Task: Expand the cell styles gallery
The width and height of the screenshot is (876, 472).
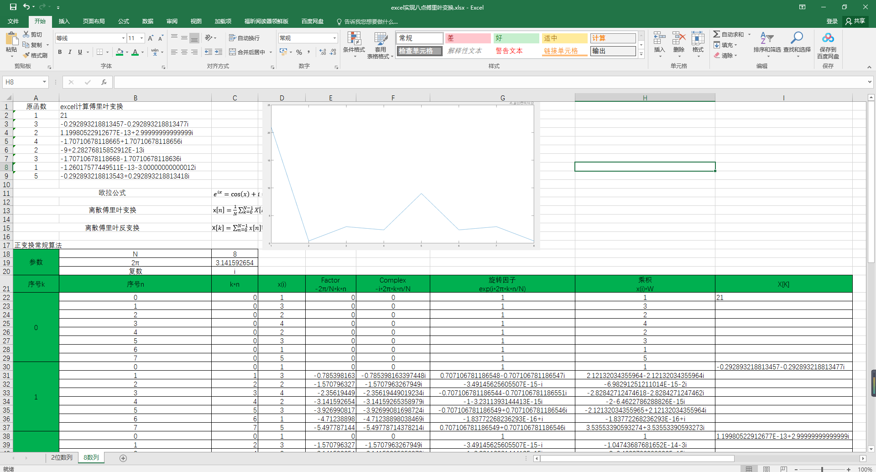Action: tap(641, 54)
